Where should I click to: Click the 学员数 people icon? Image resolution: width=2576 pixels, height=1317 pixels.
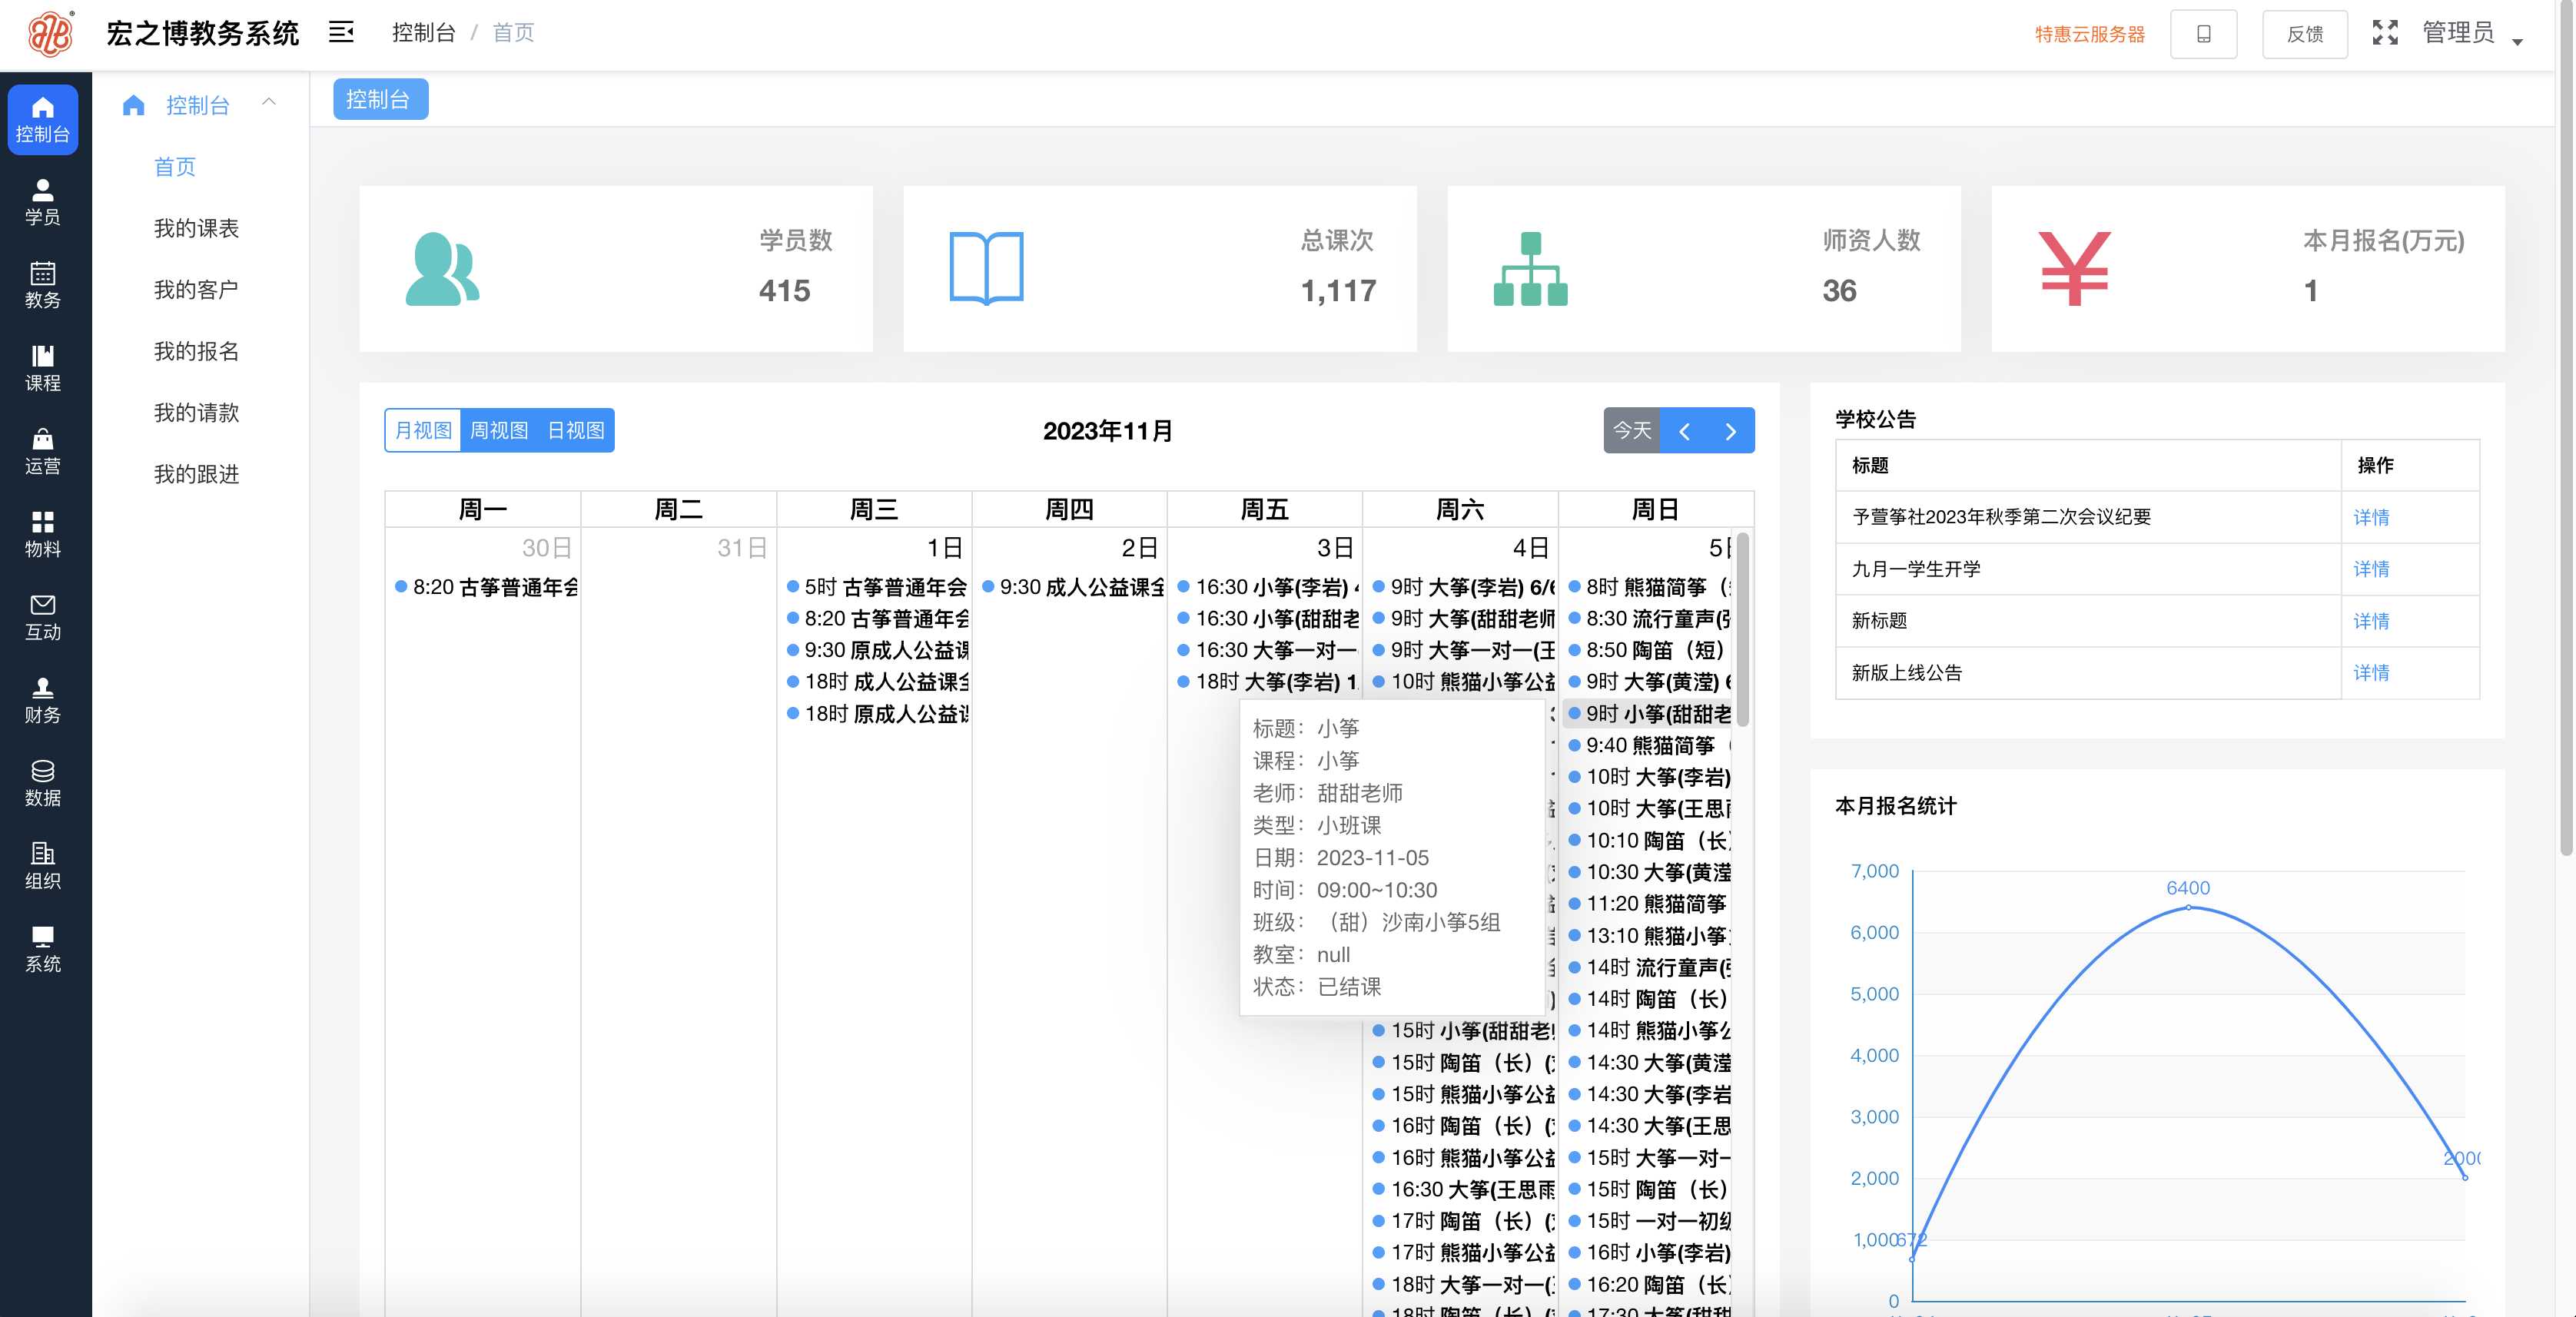point(442,268)
